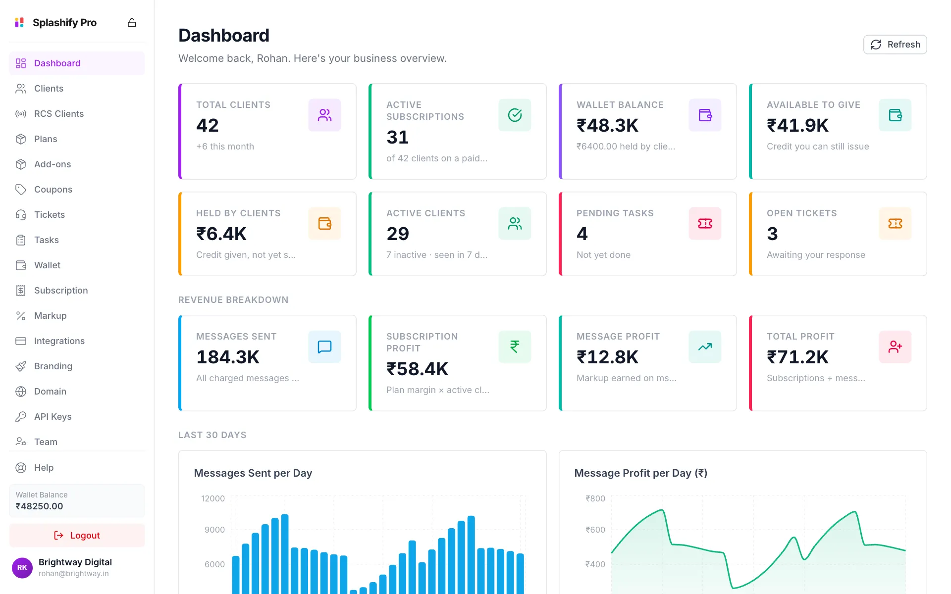
Task: Click the RK profile avatar
Action: pyautogui.click(x=22, y=568)
